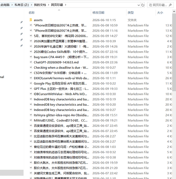Select 股价大跳水 file dated 19:59
Screen dimensions: 176x179
tap(61, 163)
